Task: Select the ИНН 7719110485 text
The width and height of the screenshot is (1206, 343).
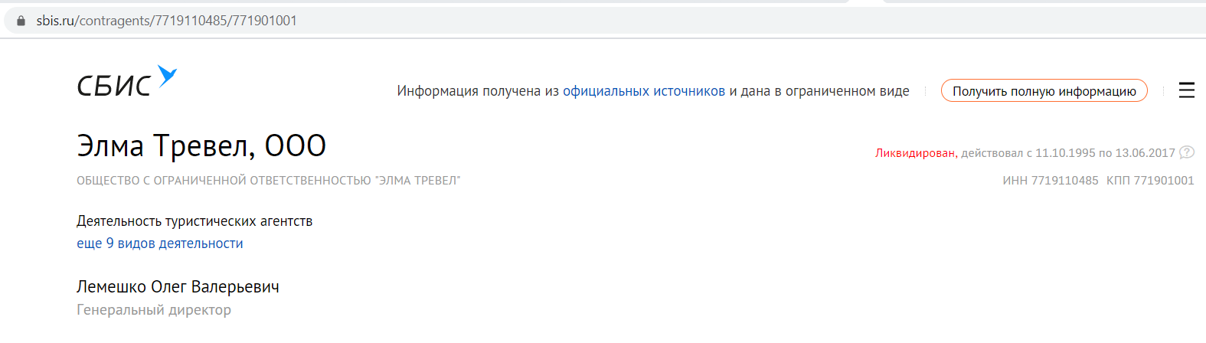Action: (x=1051, y=181)
